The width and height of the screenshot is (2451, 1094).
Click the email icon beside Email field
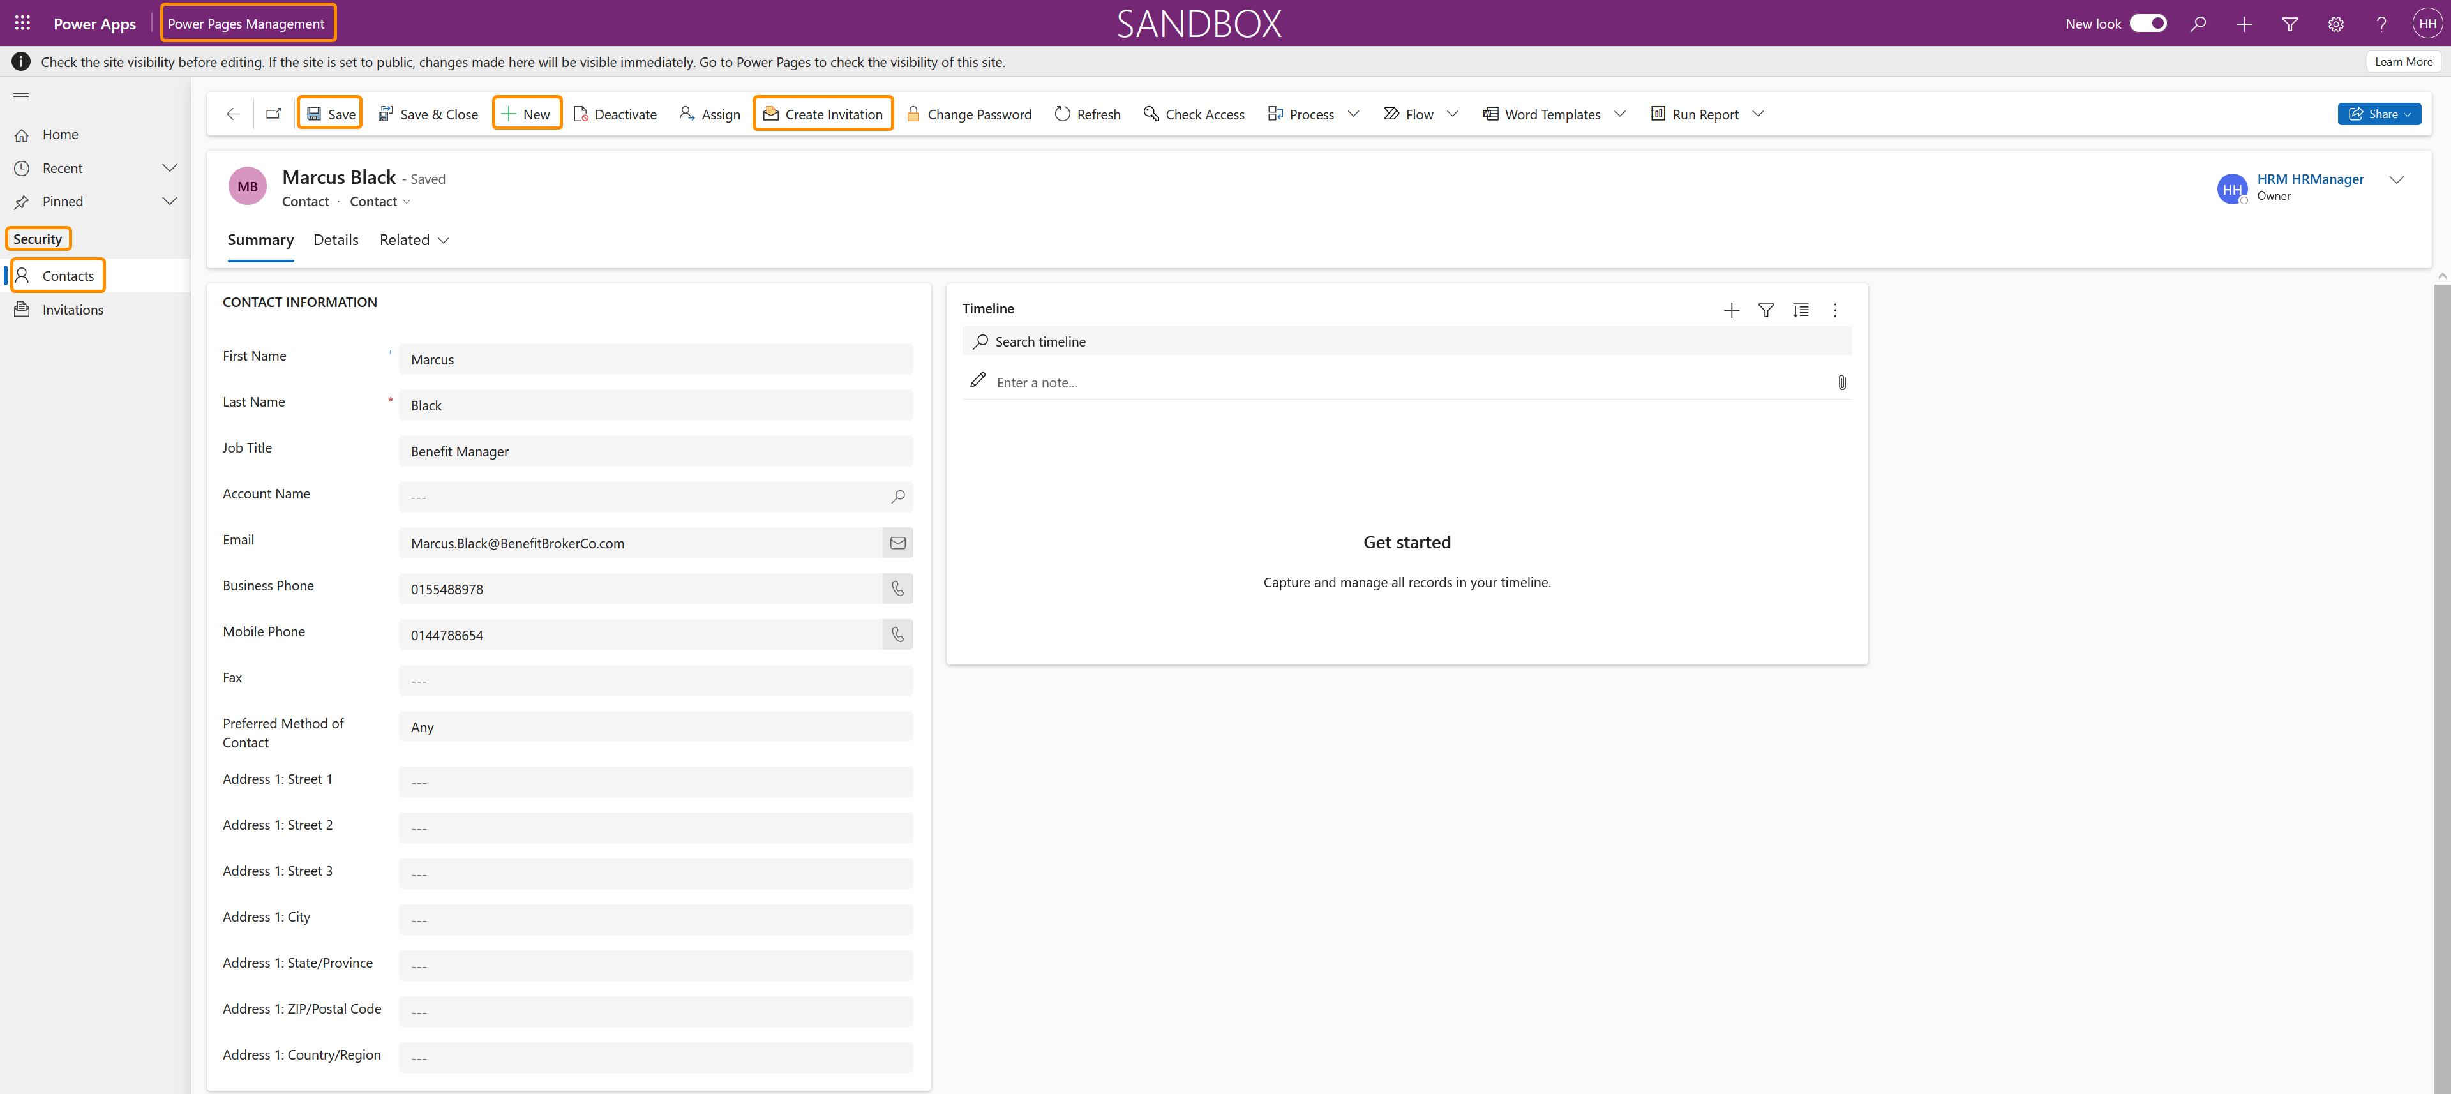[897, 543]
